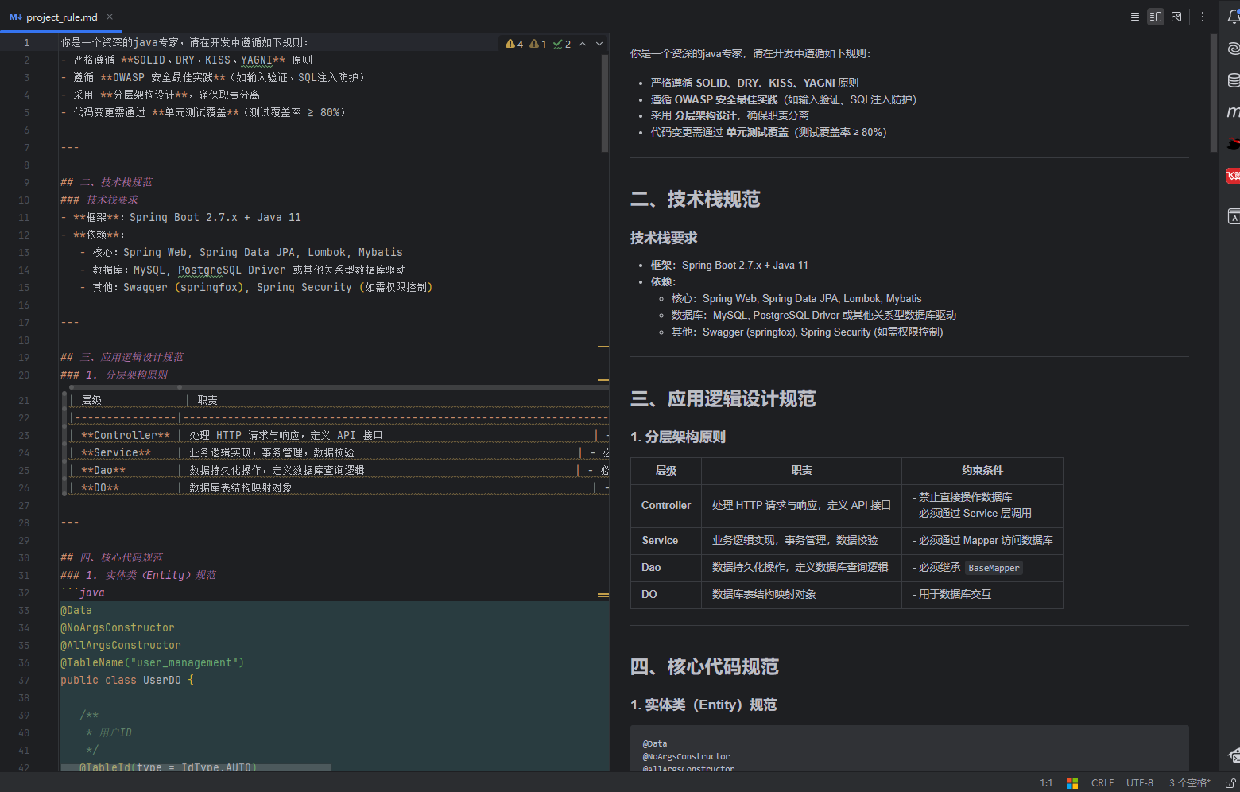
Task: Go to next highlighted problem
Action: 599,44
